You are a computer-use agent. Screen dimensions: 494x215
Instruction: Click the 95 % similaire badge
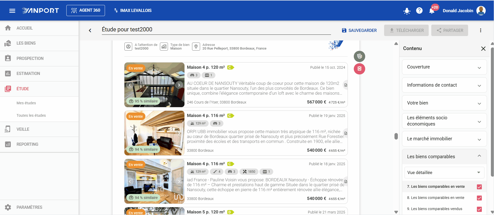click(144, 101)
